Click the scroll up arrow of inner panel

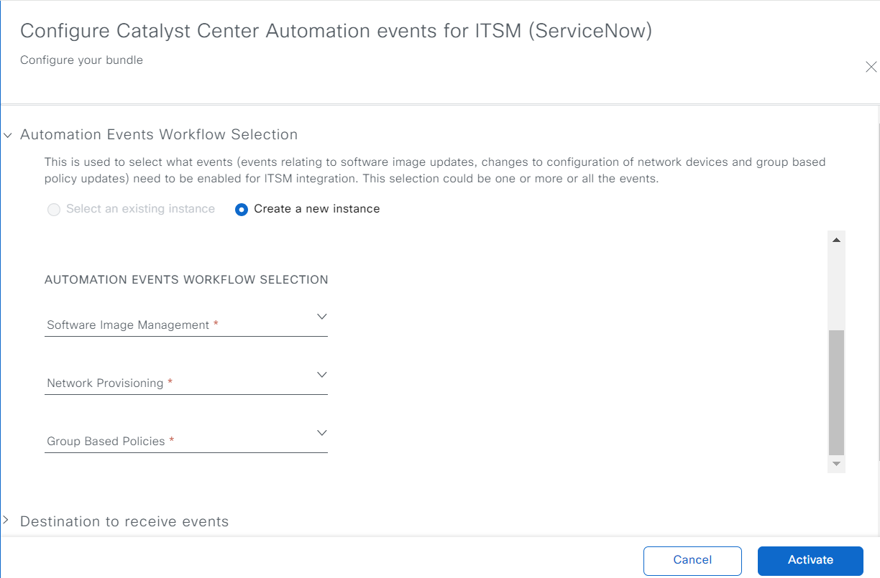(x=836, y=240)
